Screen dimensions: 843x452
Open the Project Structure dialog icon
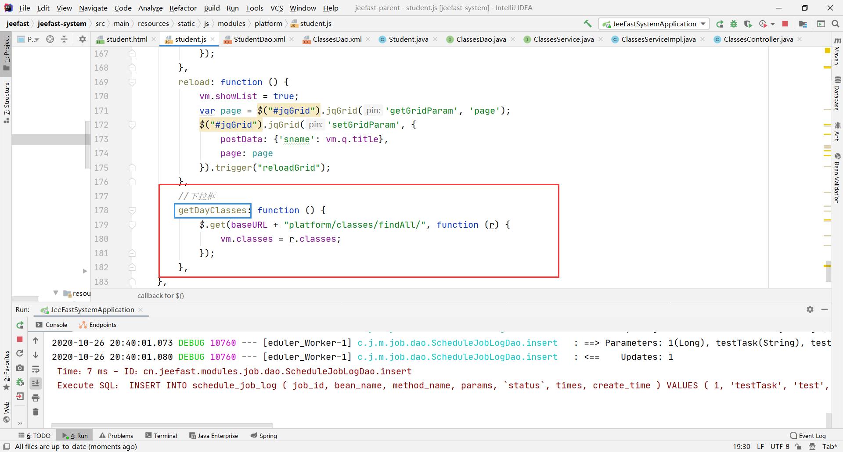[803, 24]
